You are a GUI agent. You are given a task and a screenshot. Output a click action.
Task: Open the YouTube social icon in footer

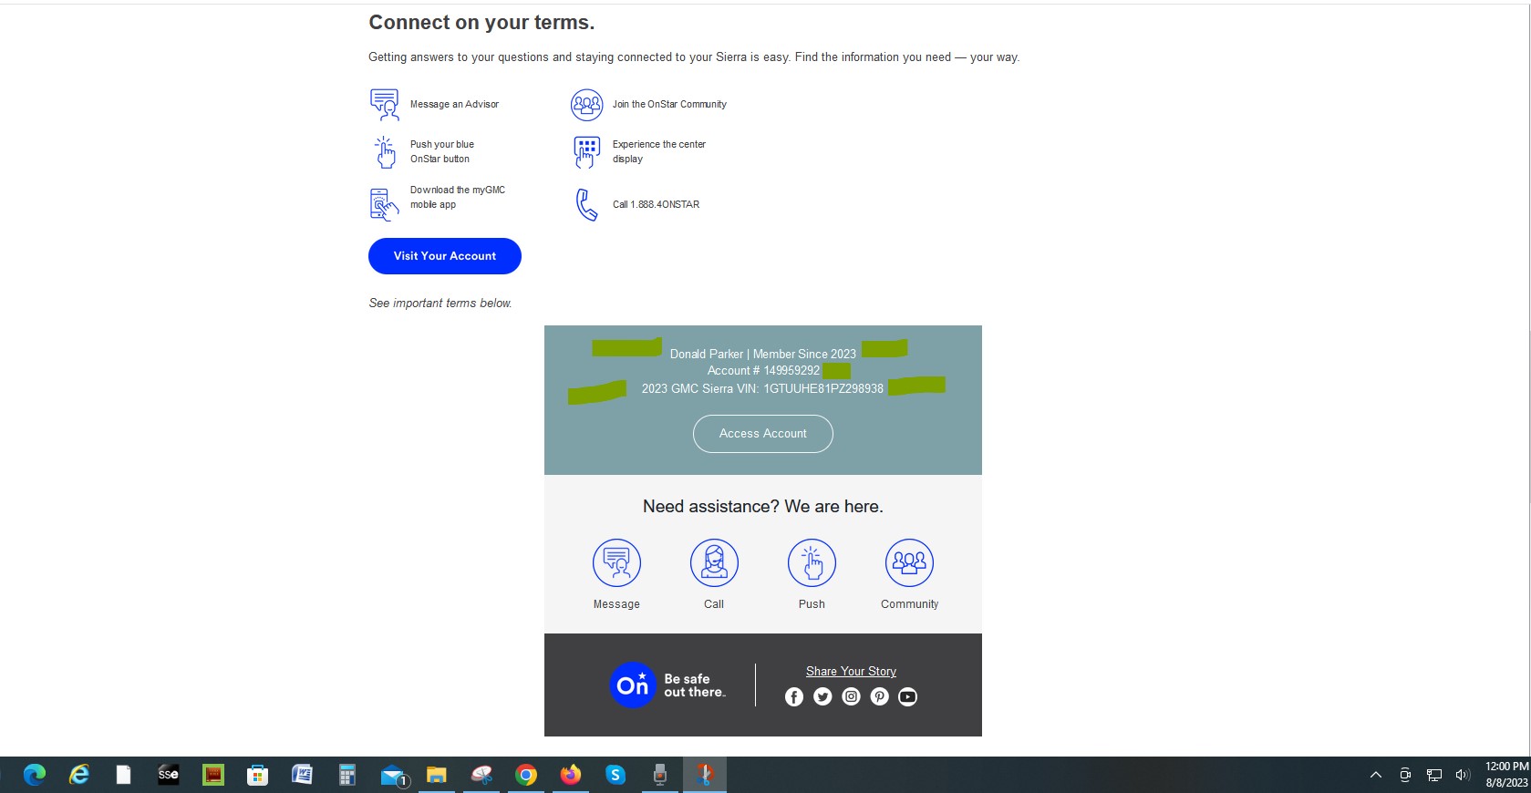coord(907,697)
